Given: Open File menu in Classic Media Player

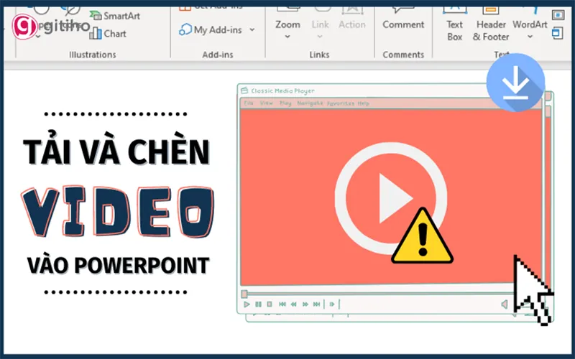Looking at the screenshot, I should [249, 103].
